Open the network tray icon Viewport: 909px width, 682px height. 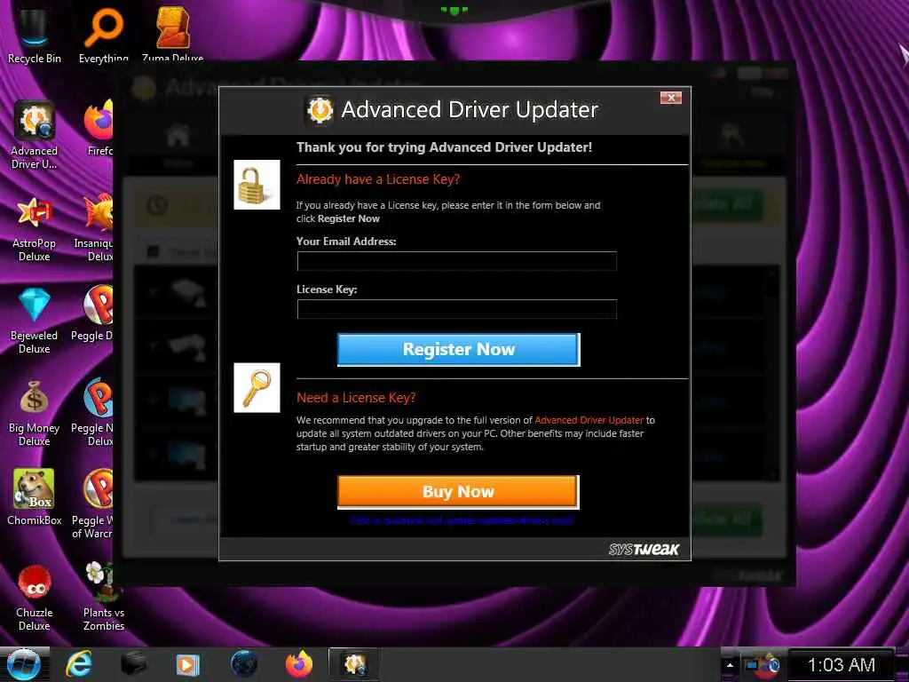[752, 665]
